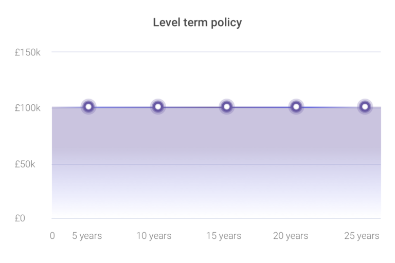The height and width of the screenshot is (263, 395).
Task: Select the £100k y-axis label
Action: tap(28, 108)
